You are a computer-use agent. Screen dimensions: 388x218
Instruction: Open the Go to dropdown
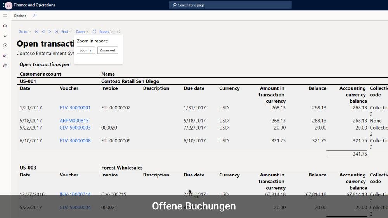[x=25, y=32]
